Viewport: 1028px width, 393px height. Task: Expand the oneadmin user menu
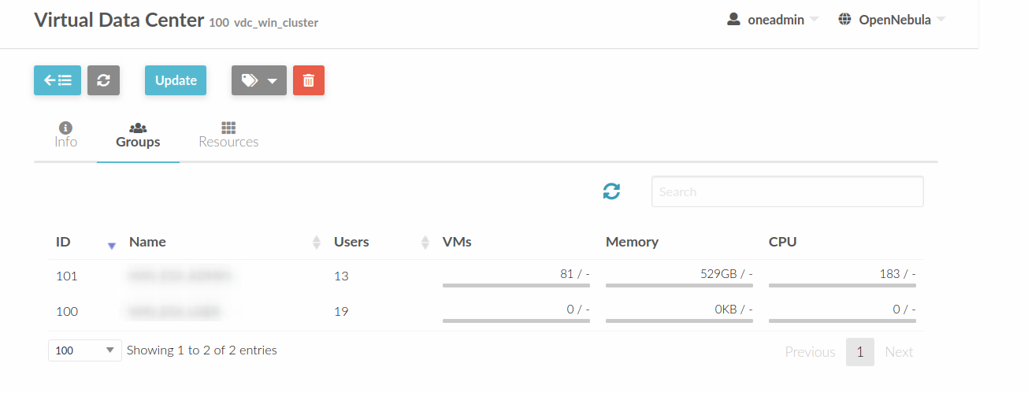(x=773, y=20)
